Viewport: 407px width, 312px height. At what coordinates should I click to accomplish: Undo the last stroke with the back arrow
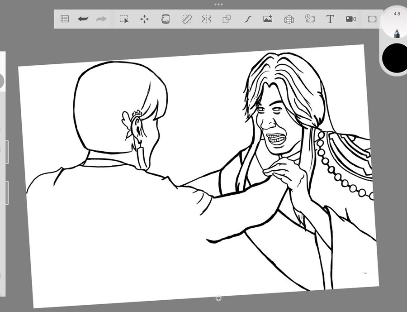(83, 19)
